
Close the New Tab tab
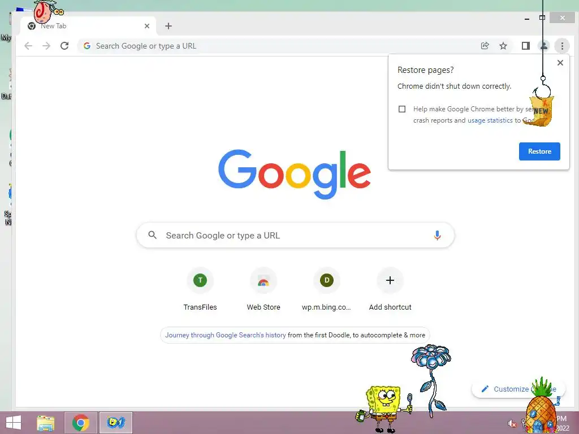tap(147, 26)
